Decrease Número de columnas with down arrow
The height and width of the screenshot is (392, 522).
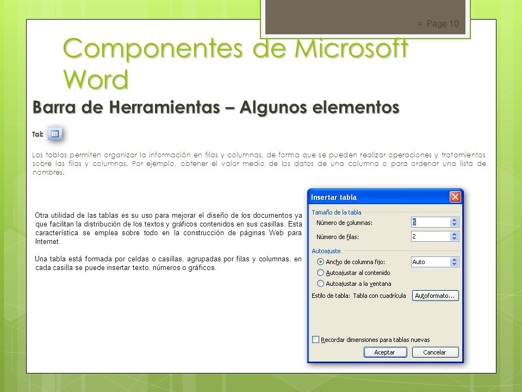coord(455,225)
